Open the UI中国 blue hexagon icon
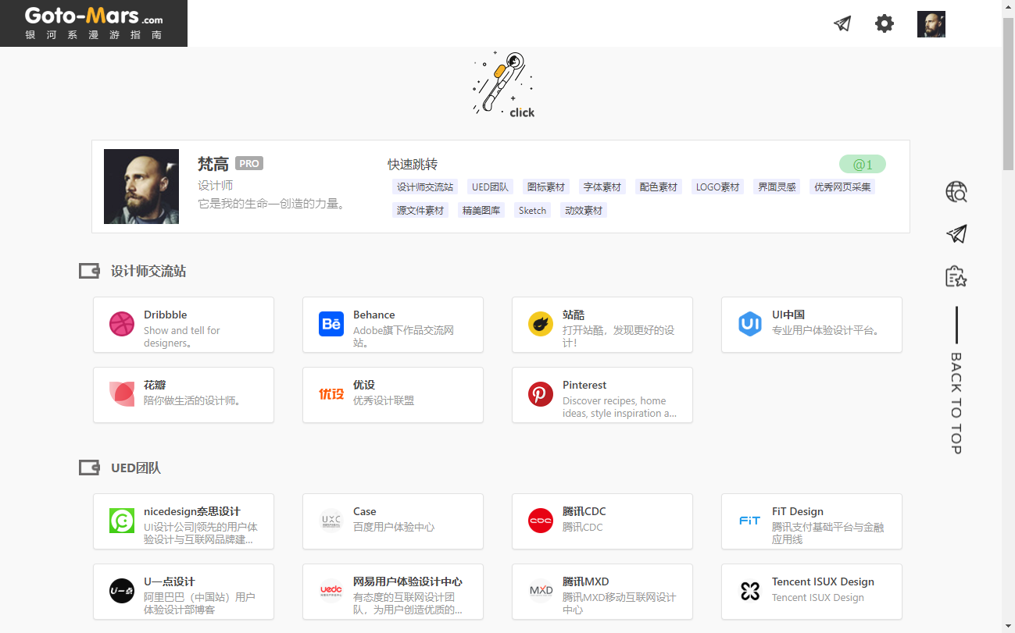 pyautogui.click(x=750, y=324)
